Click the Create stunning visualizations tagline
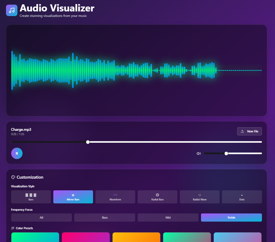 coord(53,16)
